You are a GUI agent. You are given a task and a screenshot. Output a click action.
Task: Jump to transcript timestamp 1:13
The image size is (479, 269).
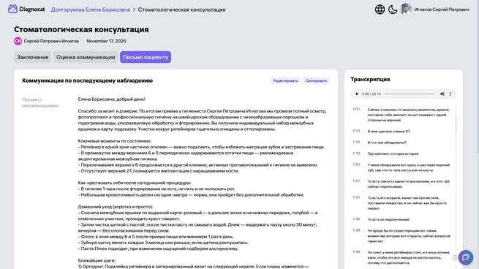point(356,131)
